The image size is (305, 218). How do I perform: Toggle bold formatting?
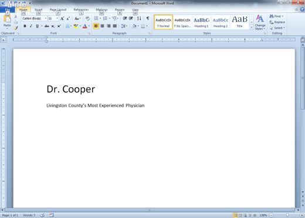(25, 26)
